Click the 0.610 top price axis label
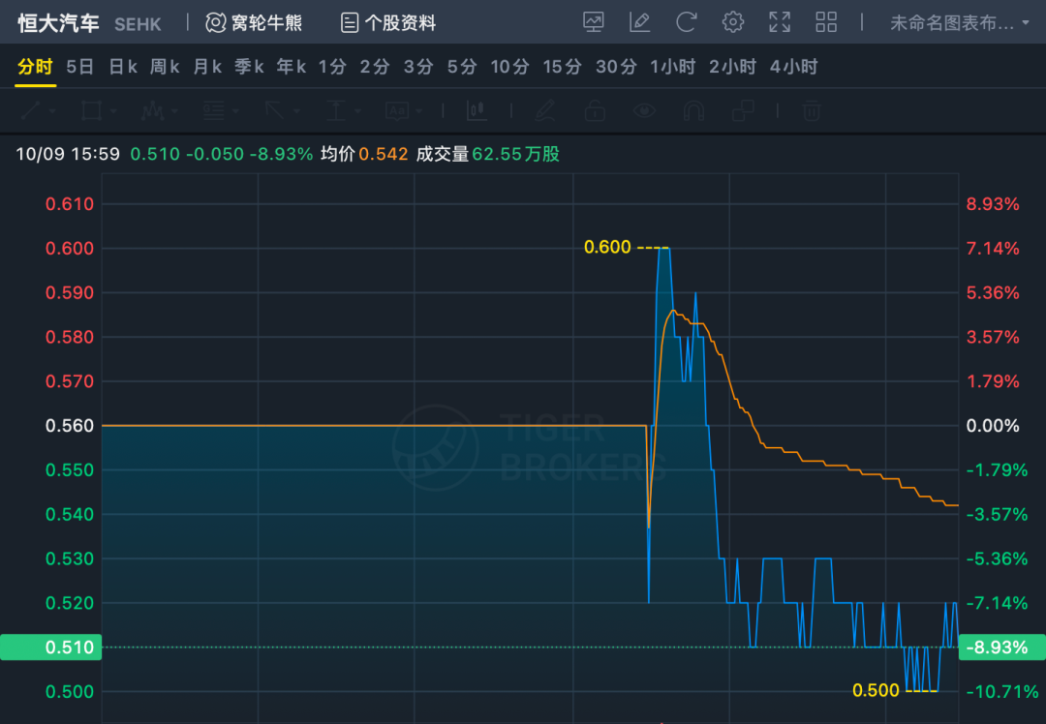Viewport: 1046px width, 724px height. click(x=70, y=204)
